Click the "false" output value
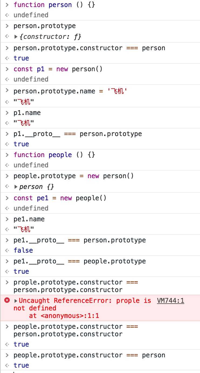Screen dimensions: 200x373 23,250
